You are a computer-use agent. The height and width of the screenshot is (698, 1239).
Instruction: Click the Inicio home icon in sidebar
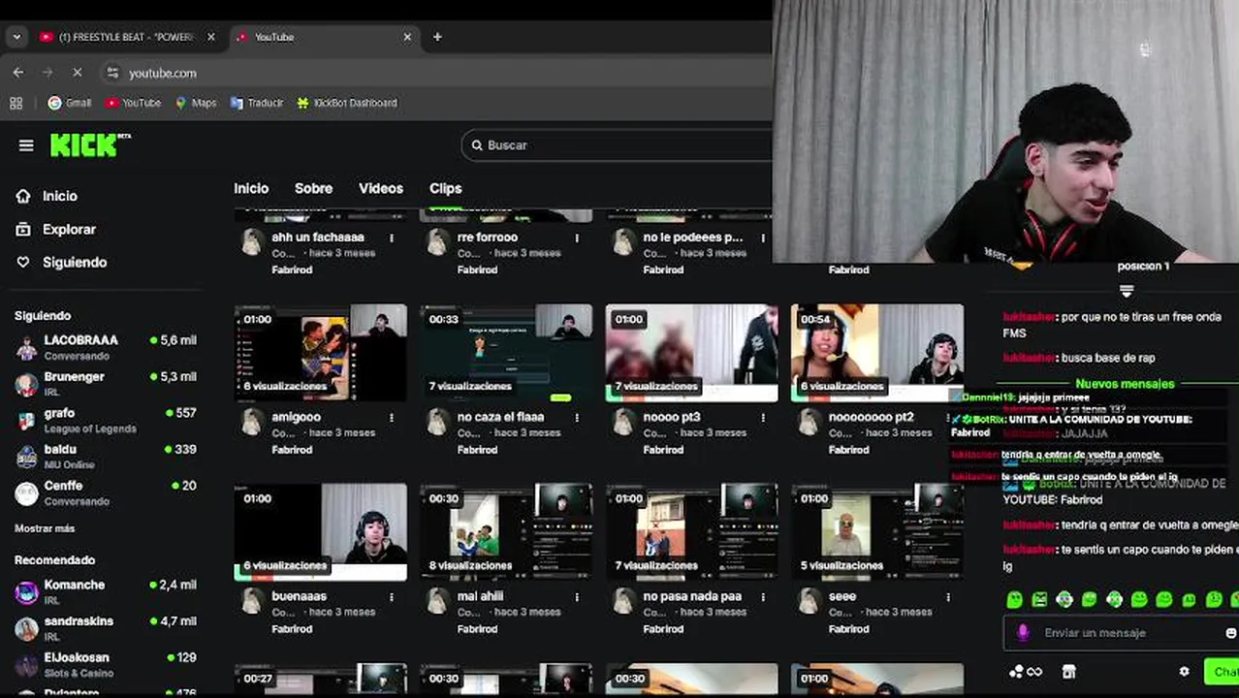(23, 196)
